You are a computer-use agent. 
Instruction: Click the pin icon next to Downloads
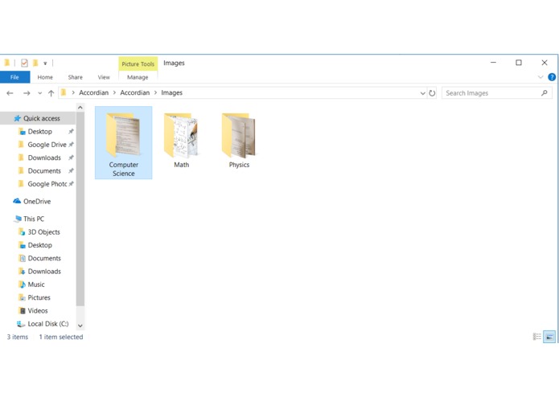71,158
